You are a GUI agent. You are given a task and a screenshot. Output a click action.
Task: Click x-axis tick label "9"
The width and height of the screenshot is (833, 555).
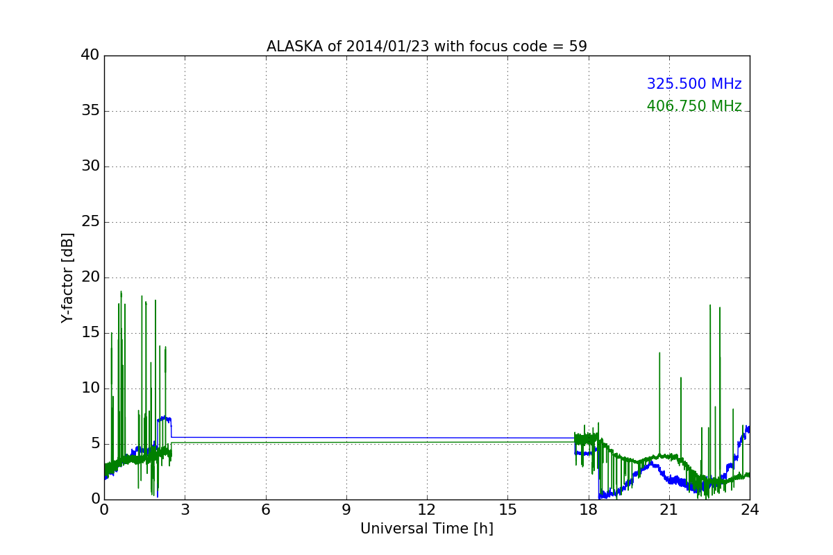click(346, 510)
